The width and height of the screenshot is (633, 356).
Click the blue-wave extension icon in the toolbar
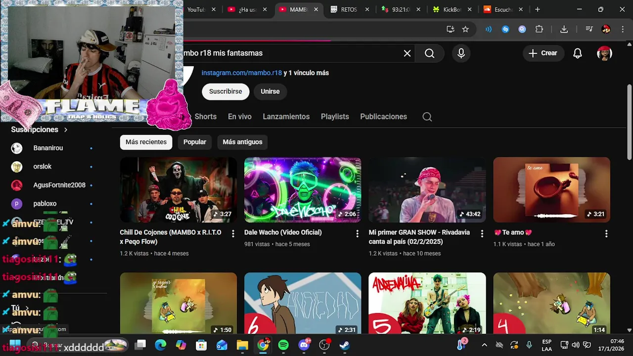489,29
